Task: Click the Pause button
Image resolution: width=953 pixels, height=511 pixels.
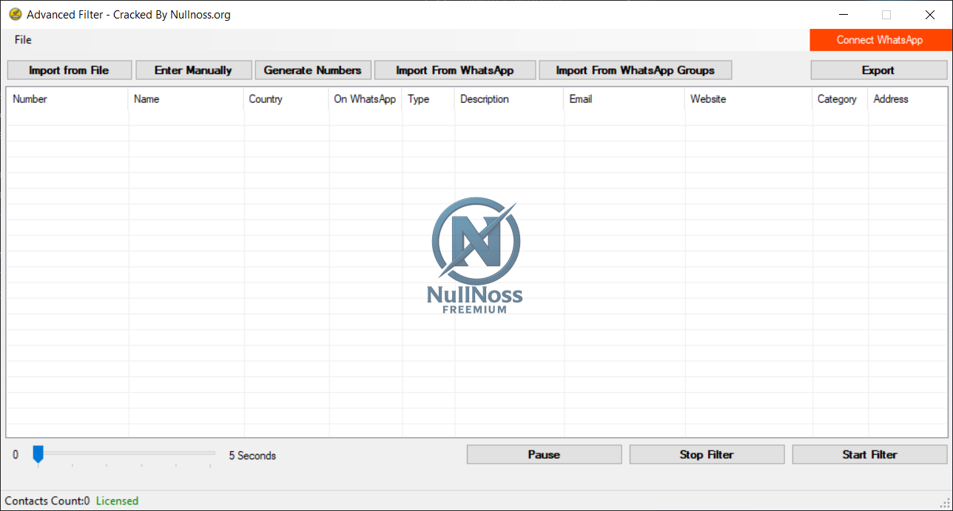Action: (x=544, y=455)
